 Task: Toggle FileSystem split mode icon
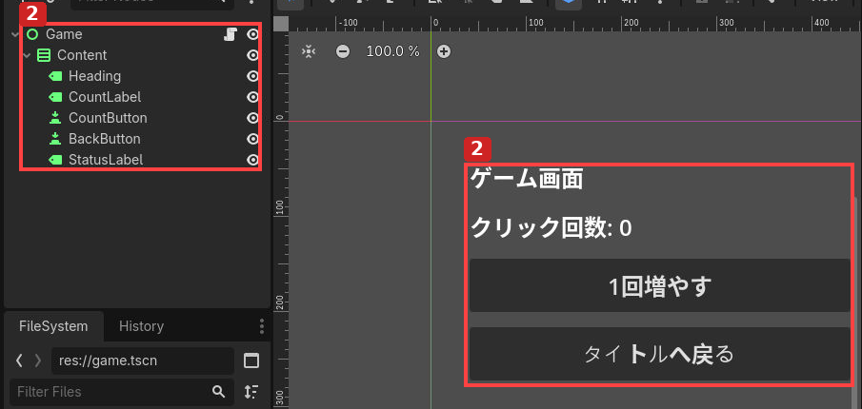pyautogui.click(x=251, y=360)
